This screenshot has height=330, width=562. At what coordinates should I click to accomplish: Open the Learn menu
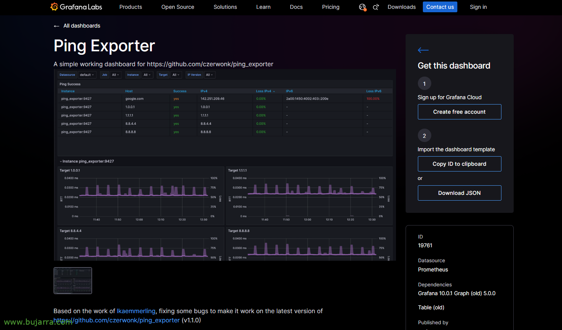(x=263, y=7)
